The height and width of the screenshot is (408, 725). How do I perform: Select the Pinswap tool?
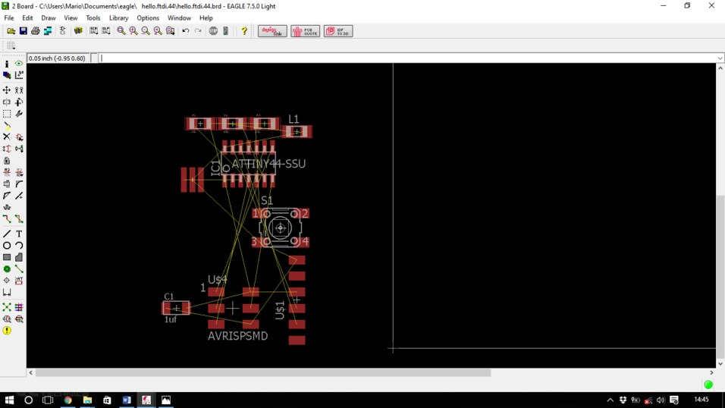point(7,149)
